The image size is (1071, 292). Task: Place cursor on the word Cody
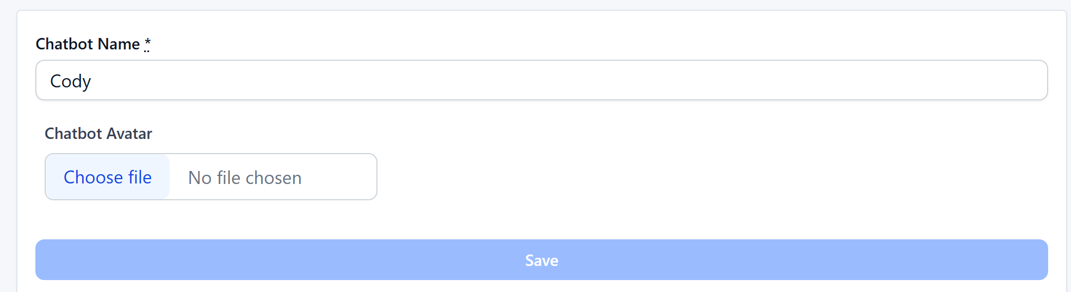tap(71, 81)
